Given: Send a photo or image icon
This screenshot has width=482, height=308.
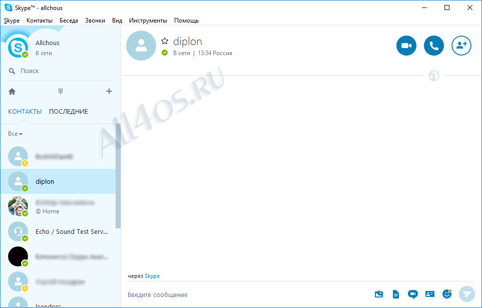Looking at the screenshot, I should click(x=379, y=294).
